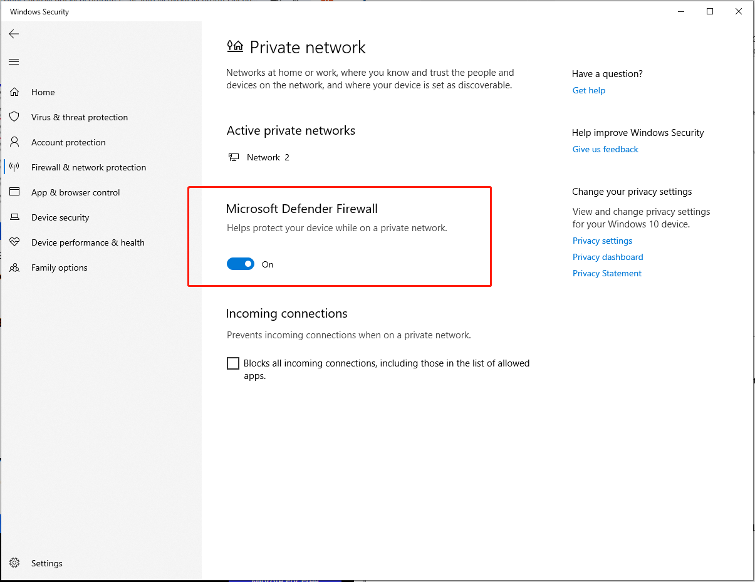Click the App & browser control icon
This screenshot has width=755, height=582.
click(x=14, y=192)
